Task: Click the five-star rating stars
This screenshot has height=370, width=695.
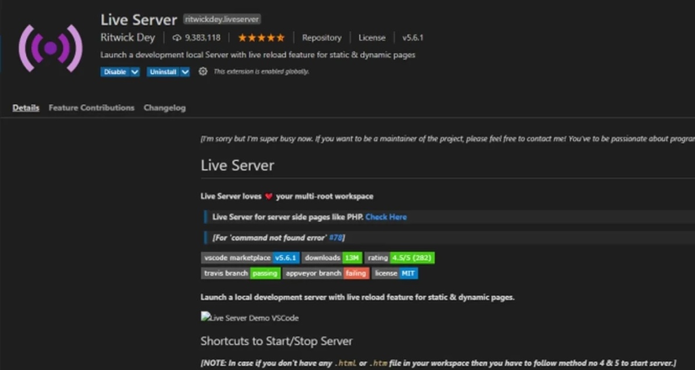Action: click(261, 38)
